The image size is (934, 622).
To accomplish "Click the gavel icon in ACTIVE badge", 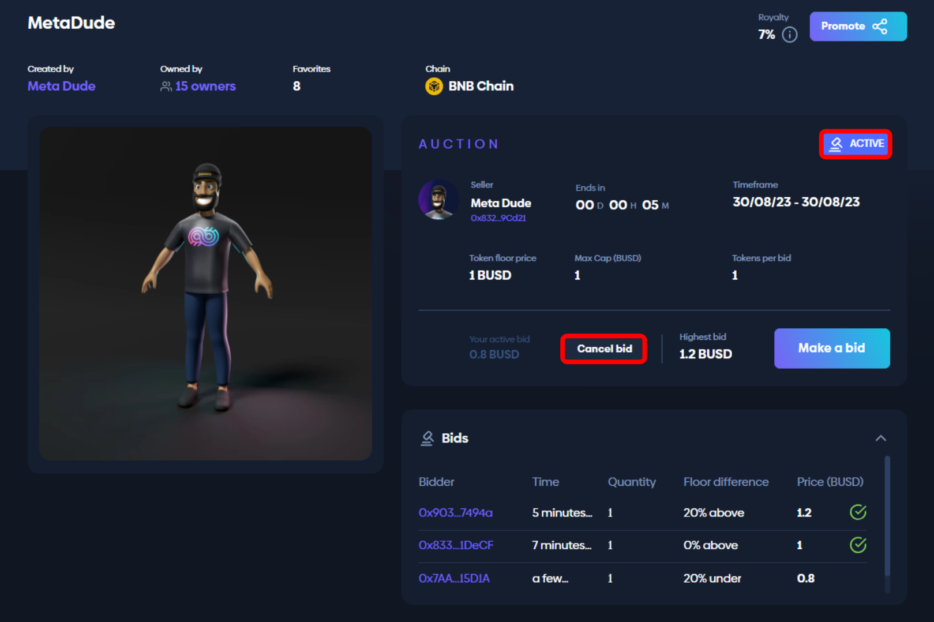I will [836, 144].
